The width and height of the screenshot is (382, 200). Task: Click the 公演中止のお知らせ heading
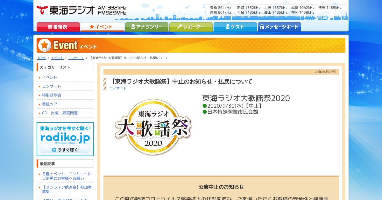pyautogui.click(x=221, y=187)
